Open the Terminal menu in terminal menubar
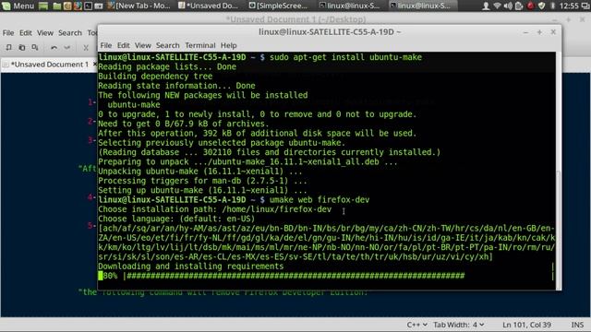The image size is (591, 332). tap(200, 45)
